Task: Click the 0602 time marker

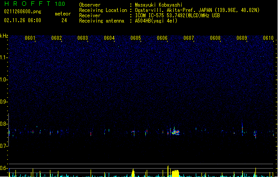Action: click(x=57, y=38)
